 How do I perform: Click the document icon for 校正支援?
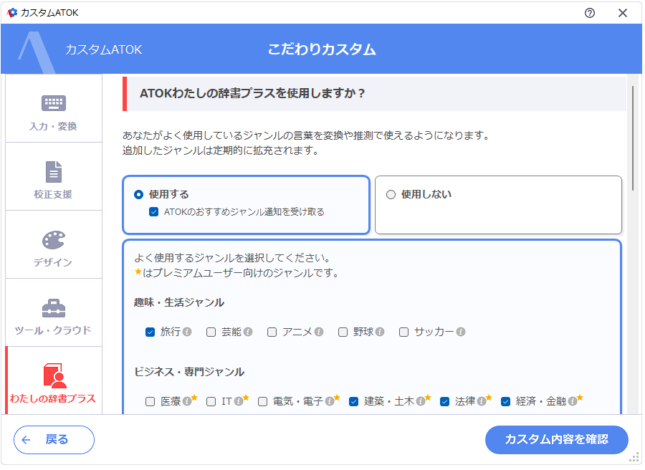pyautogui.click(x=54, y=171)
